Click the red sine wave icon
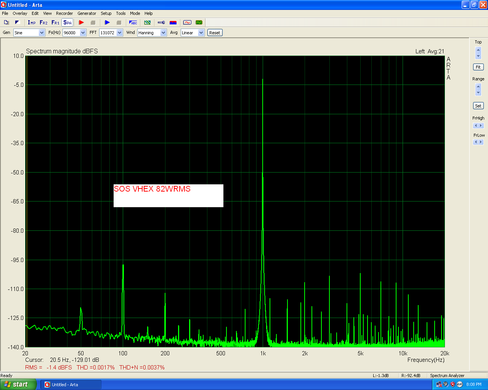 187,22
